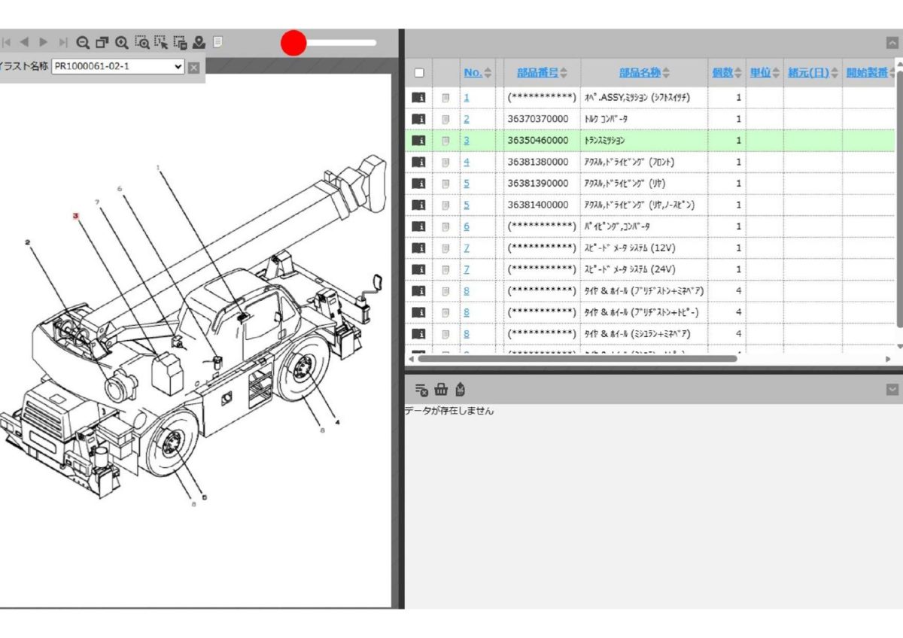The width and height of the screenshot is (903, 638).
Task: Go to the next illustration page
Action: (x=44, y=42)
